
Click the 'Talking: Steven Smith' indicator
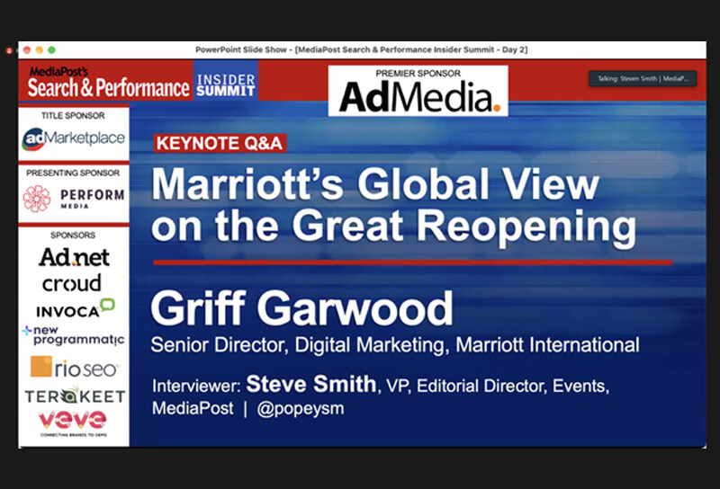click(x=643, y=78)
